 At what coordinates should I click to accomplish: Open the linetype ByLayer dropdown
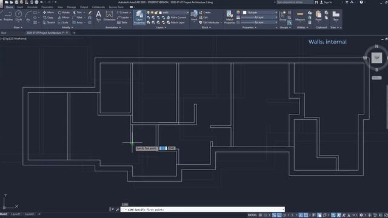(x=259, y=22)
